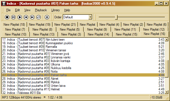The image size is (170, 101).
Task: Click the Play button
Action: (x=20, y=17)
